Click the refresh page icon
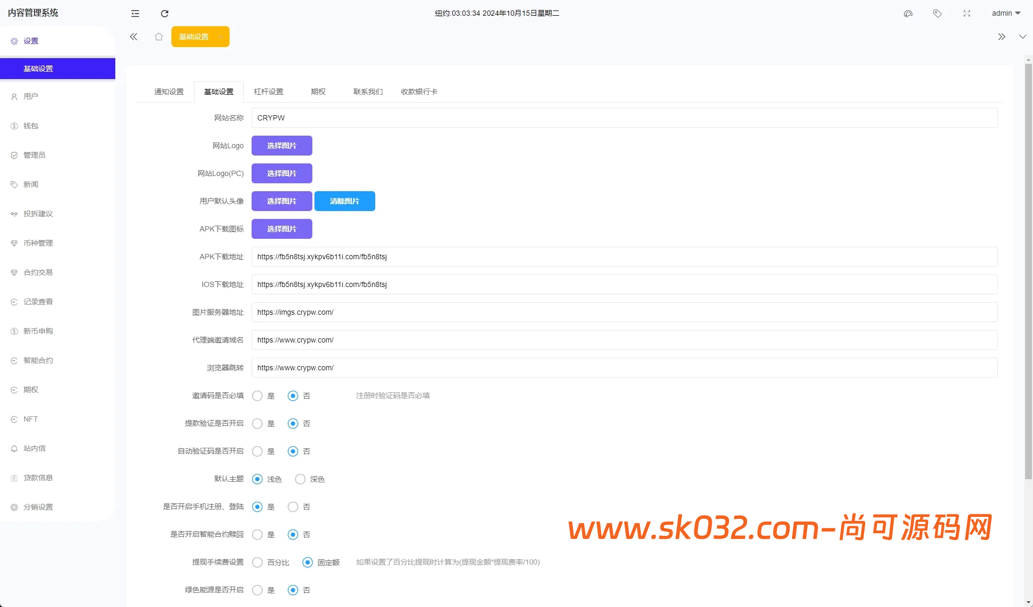Screen dimensions: 1033x607 (x=165, y=14)
